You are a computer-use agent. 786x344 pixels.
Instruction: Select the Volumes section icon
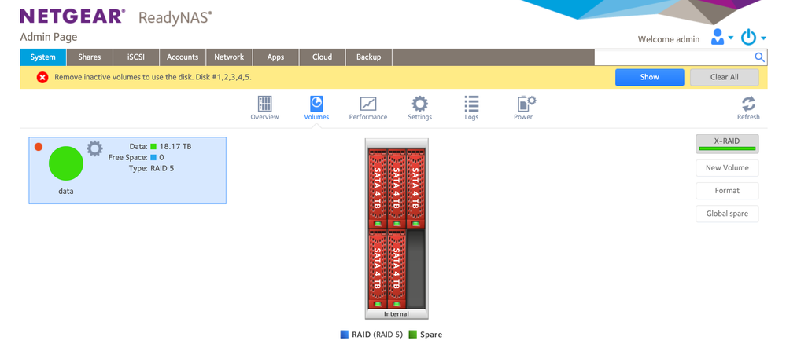(316, 104)
